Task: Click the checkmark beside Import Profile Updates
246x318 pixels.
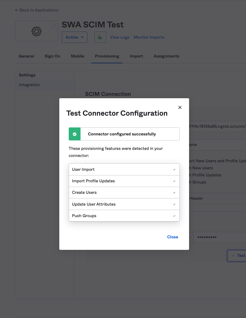Action: coord(174,181)
